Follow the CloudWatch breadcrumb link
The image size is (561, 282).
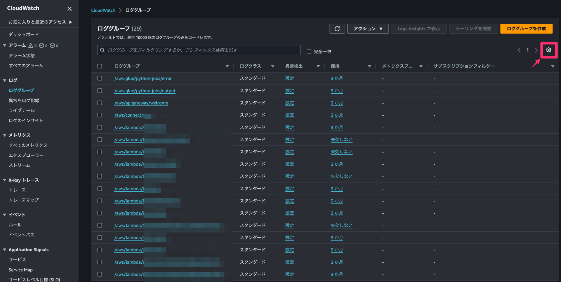103,10
